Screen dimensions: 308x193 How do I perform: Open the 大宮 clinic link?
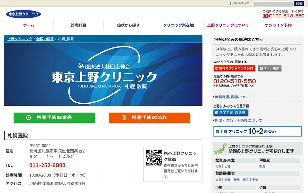click(x=218, y=180)
